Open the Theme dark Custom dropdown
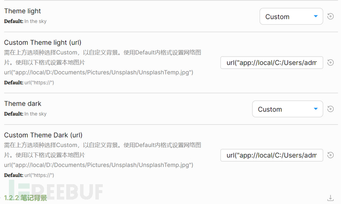The height and width of the screenshot is (204, 341). (287, 109)
